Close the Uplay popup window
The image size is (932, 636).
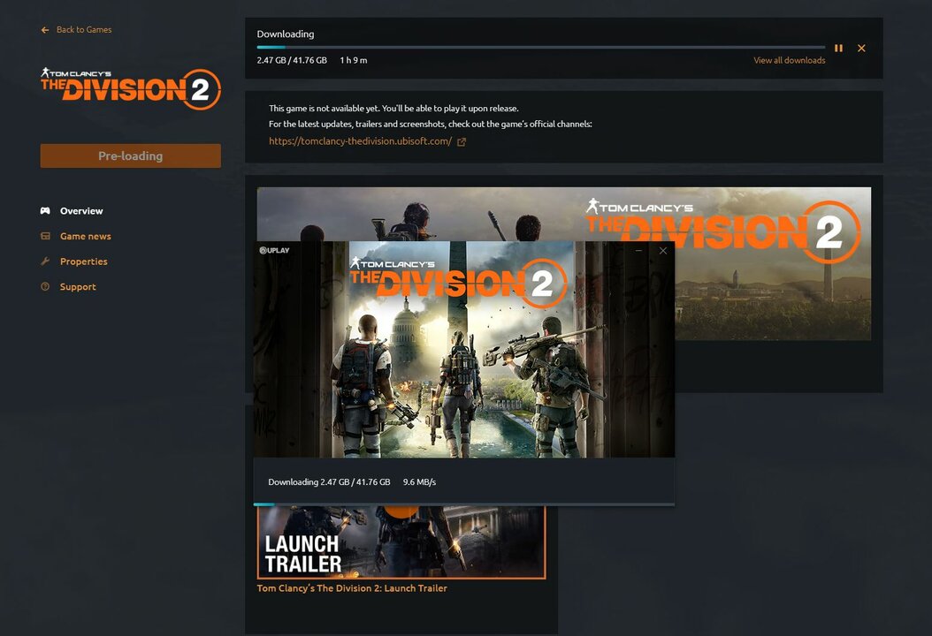point(662,251)
